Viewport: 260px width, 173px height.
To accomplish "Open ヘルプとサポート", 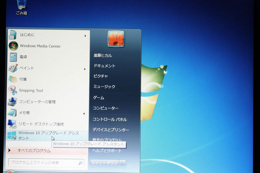I will tap(107, 151).
